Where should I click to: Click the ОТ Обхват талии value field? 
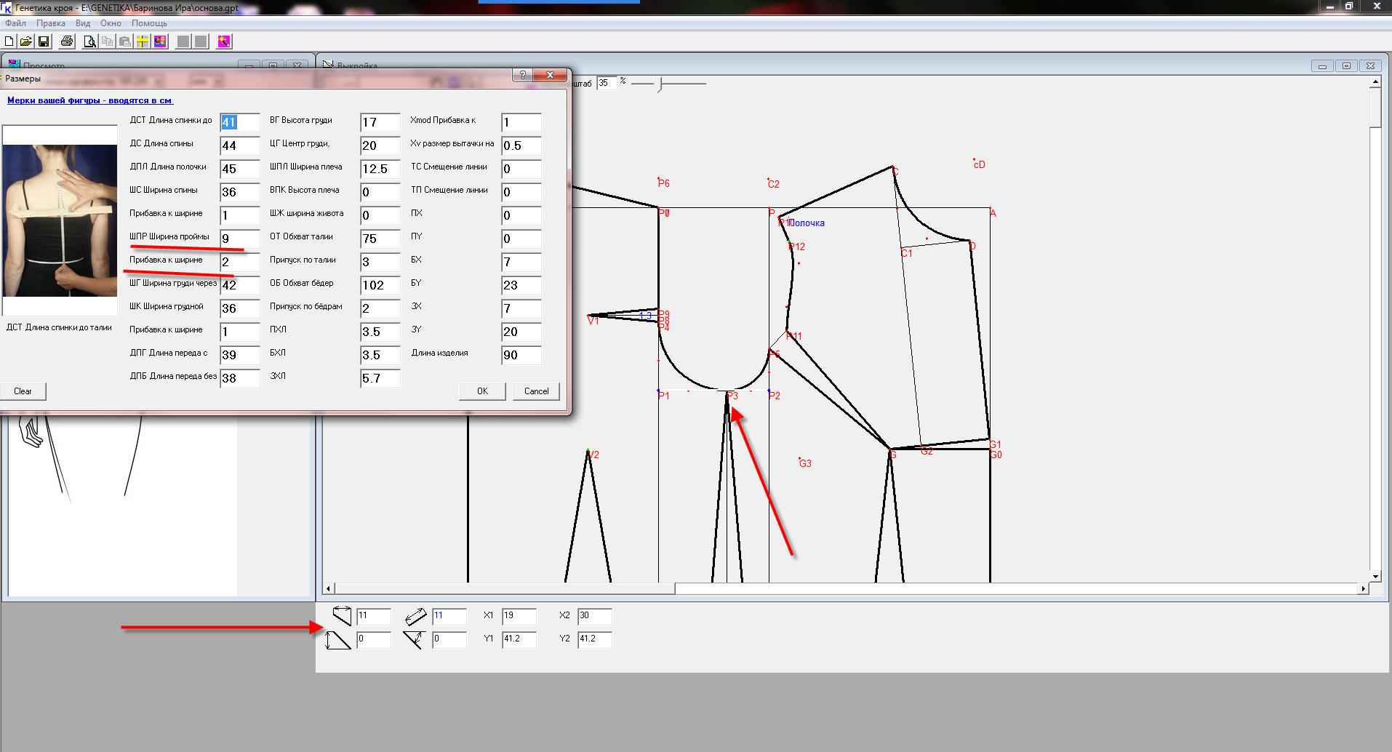[380, 239]
